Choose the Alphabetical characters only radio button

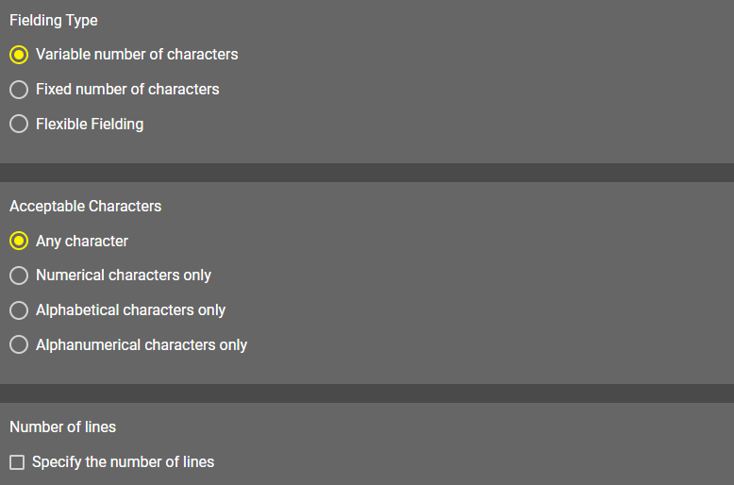point(19,310)
